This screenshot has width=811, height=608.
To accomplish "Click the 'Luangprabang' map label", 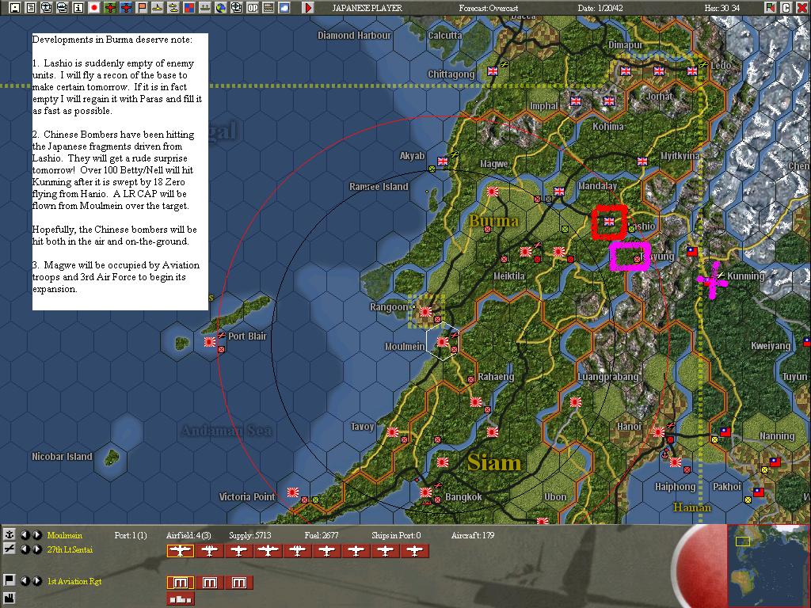I will pos(607,376).
